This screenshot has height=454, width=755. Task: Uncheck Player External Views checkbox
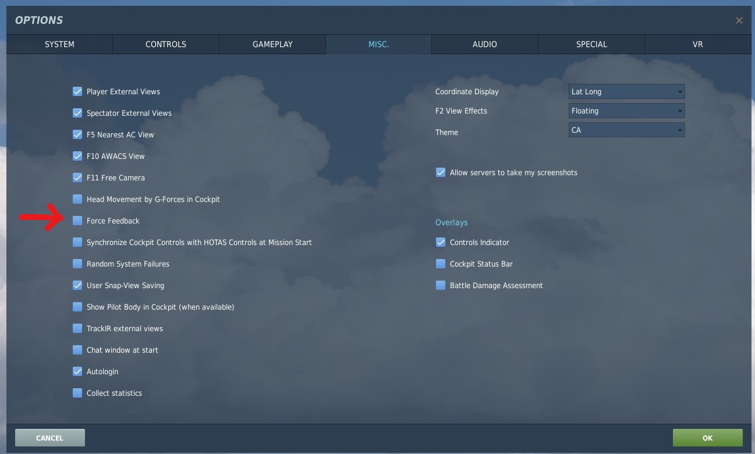tap(77, 91)
